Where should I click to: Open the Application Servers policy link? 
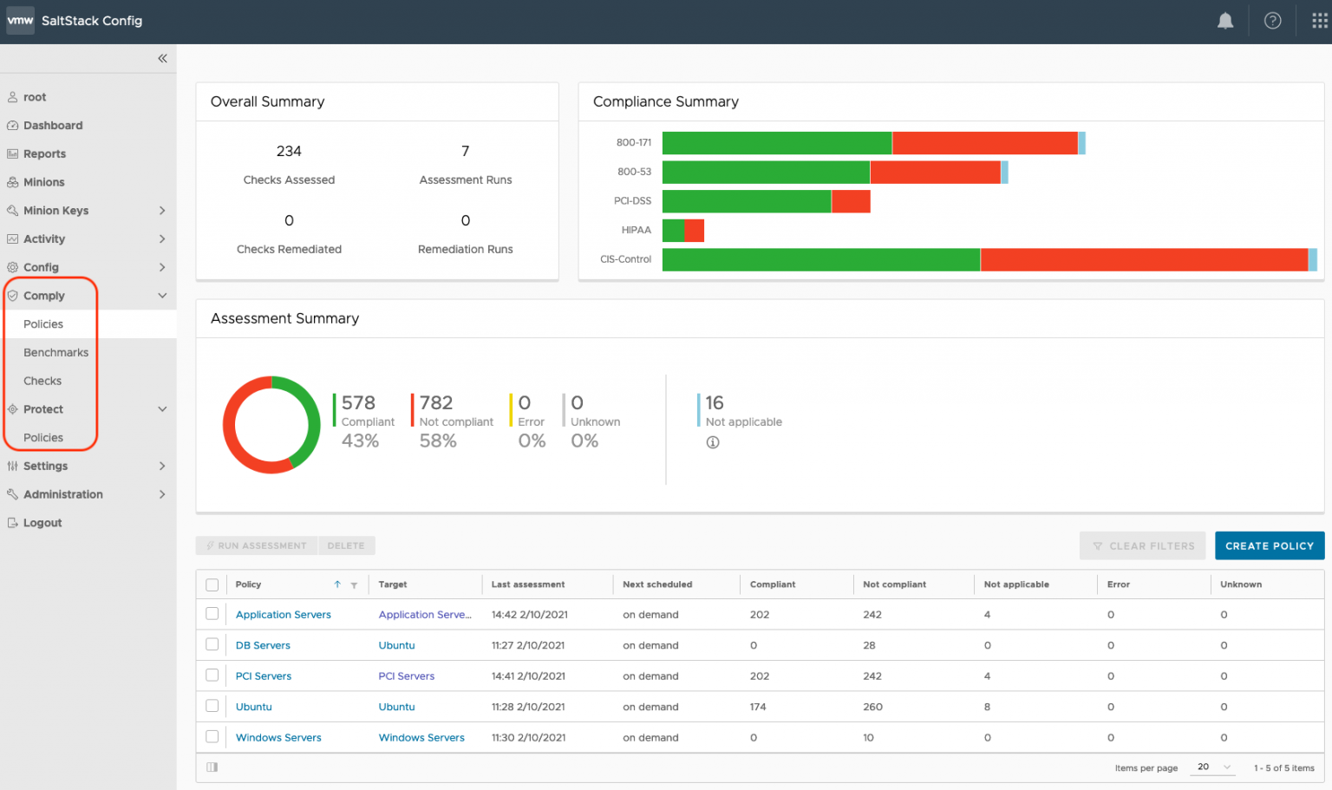point(284,615)
